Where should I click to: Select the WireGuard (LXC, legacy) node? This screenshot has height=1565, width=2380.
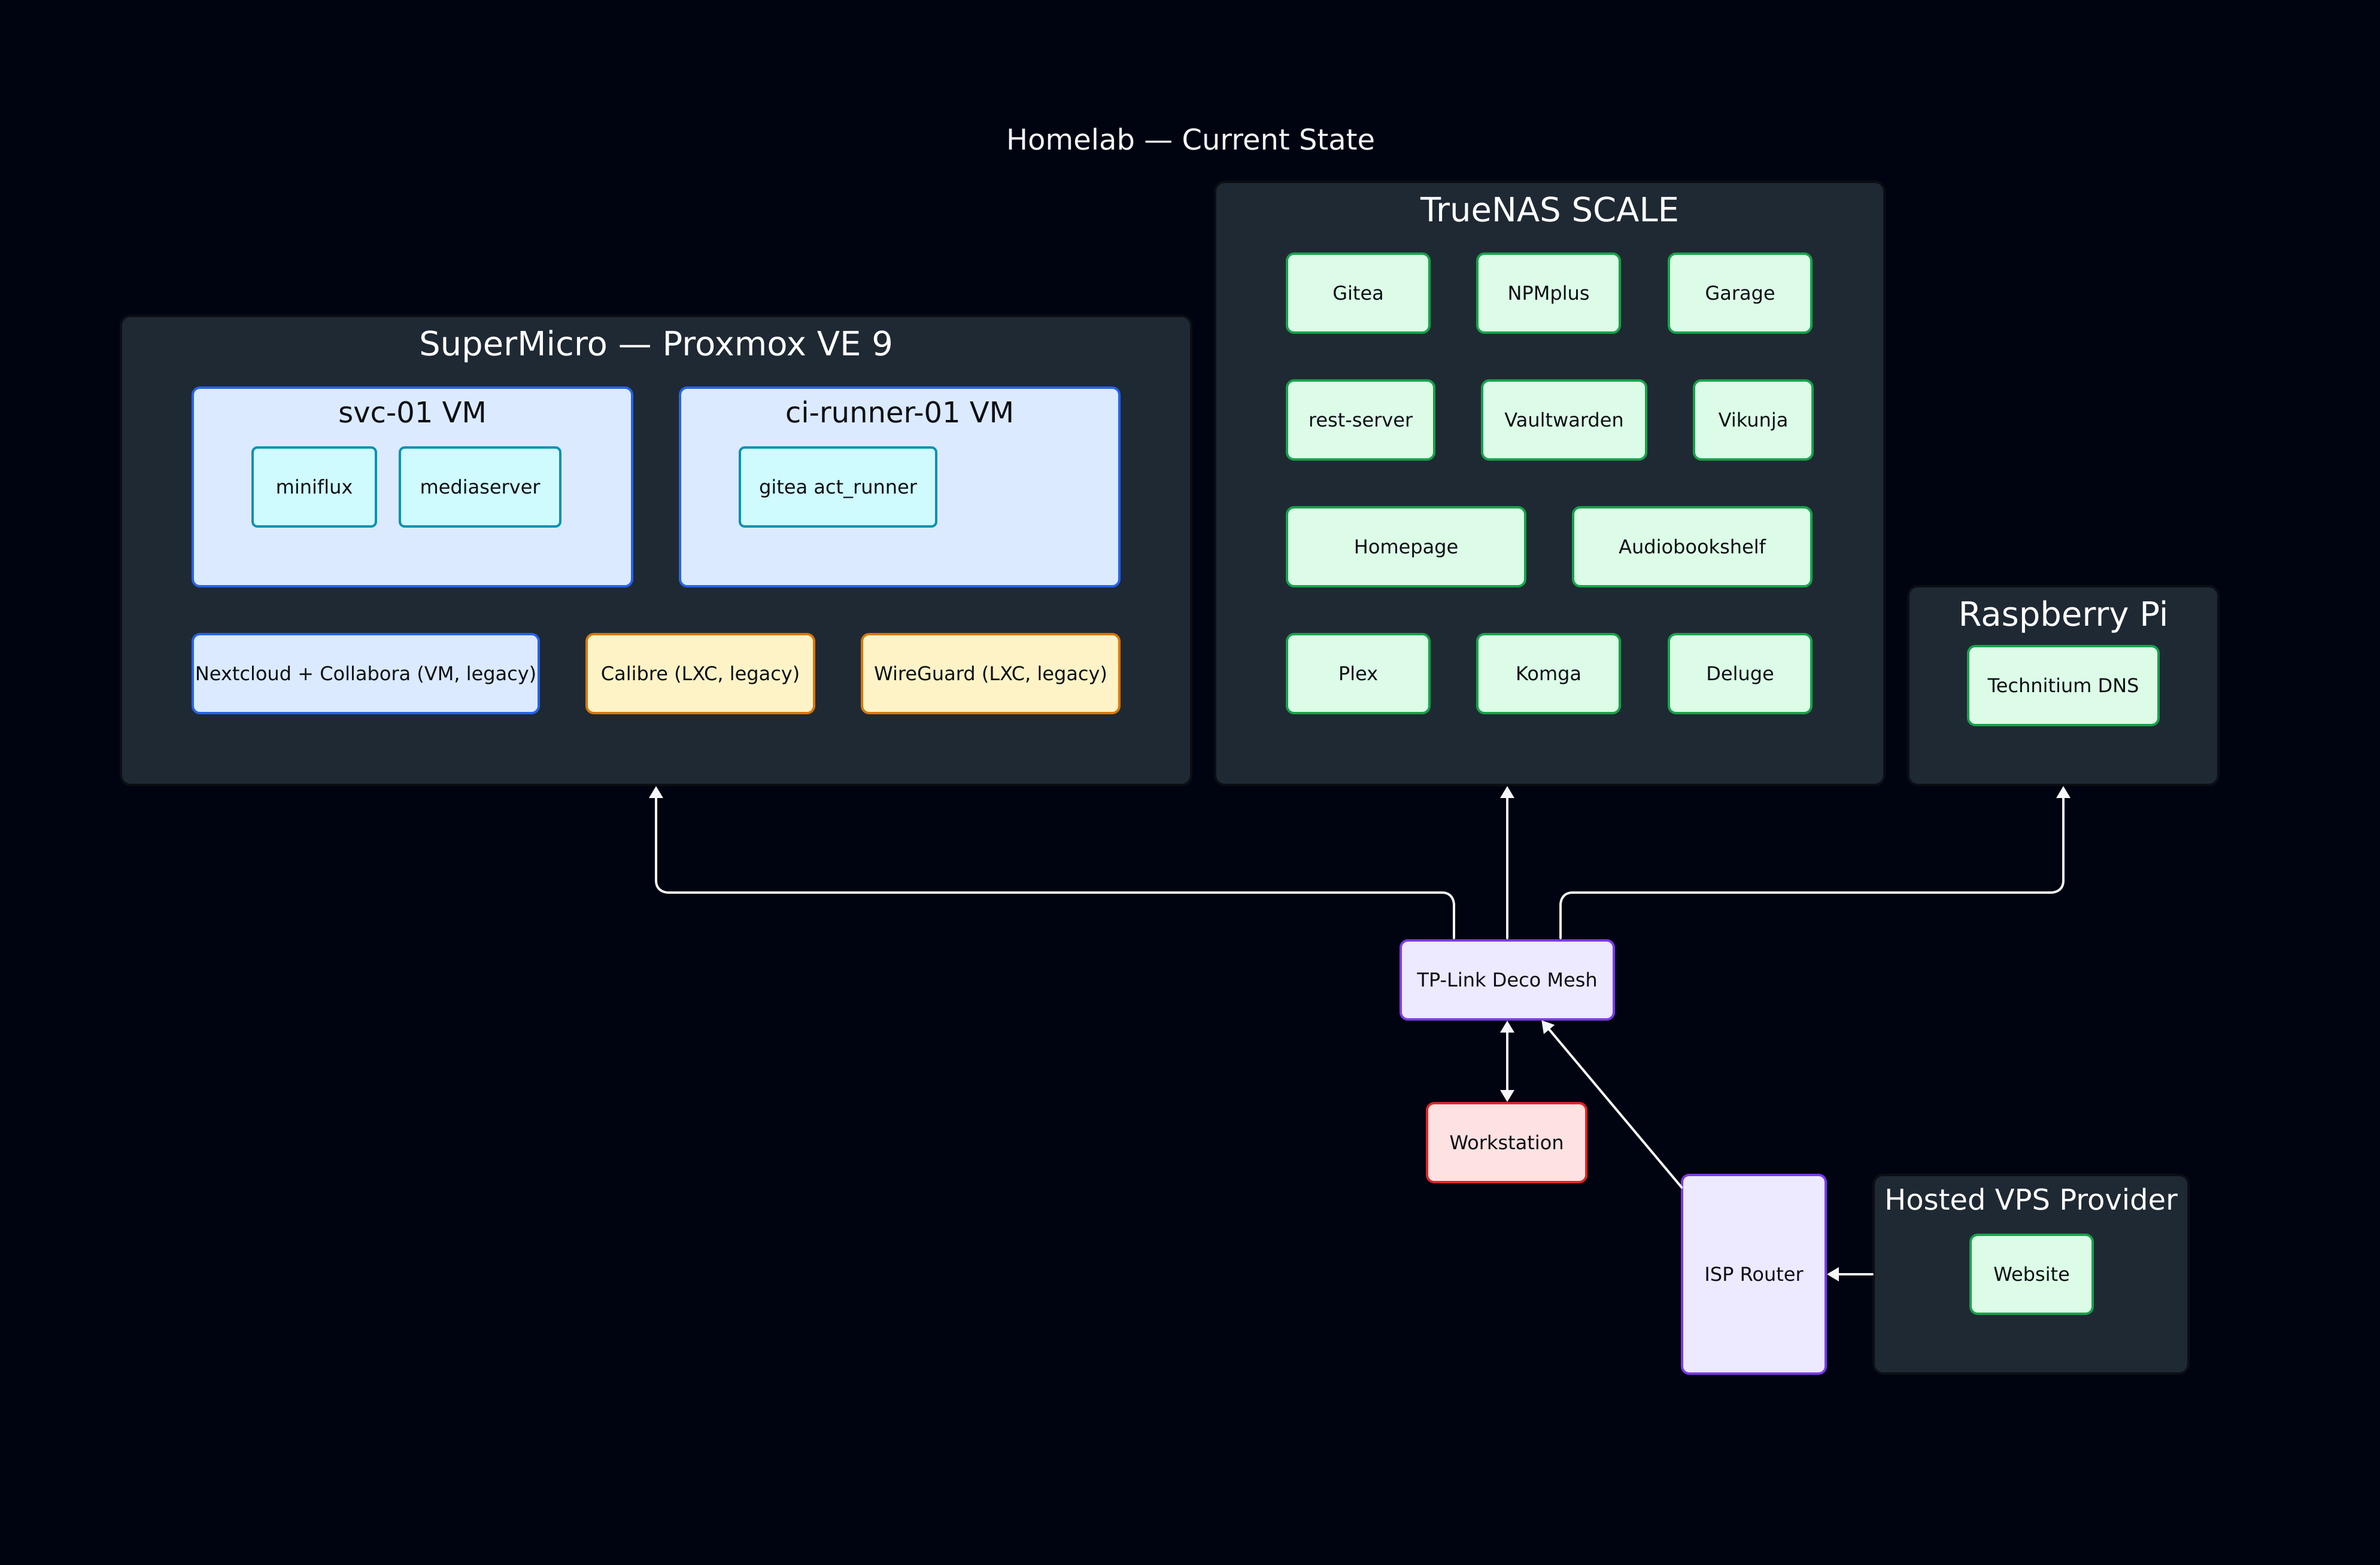[991, 674]
